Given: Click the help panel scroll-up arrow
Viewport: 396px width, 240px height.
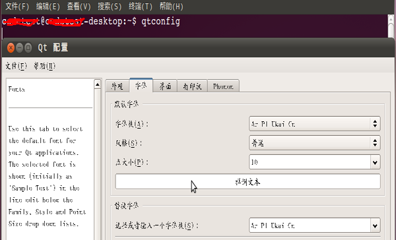Looking at the screenshot, I should (x=98, y=84).
